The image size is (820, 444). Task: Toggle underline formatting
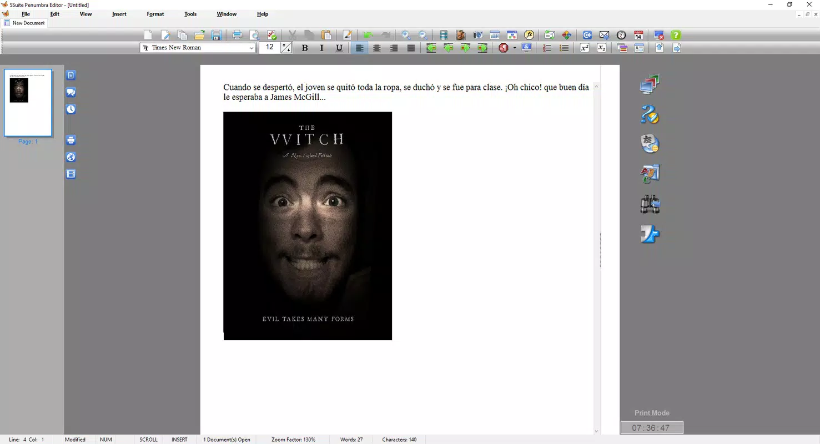coord(339,48)
